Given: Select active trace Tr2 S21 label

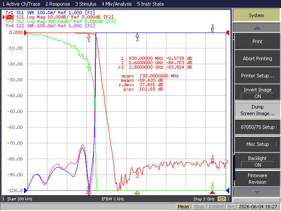Looking at the screenshot, I should click(x=59, y=17).
